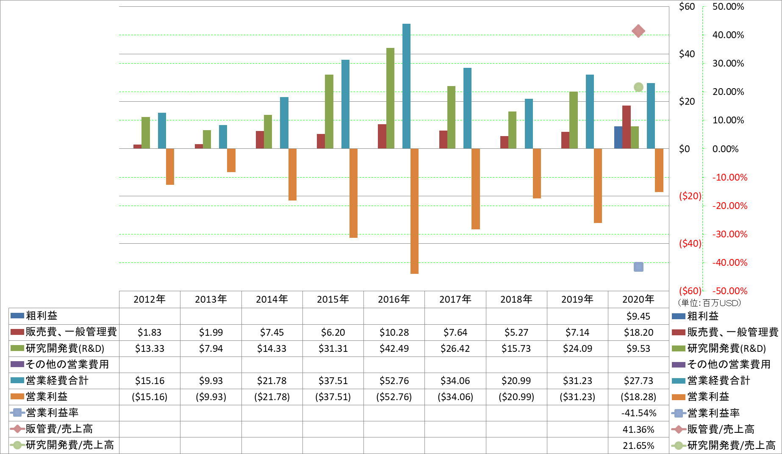Screen dimensions: 782x454
Task: Click the left legend marker for 販管費/売上高
Action: (x=17, y=429)
